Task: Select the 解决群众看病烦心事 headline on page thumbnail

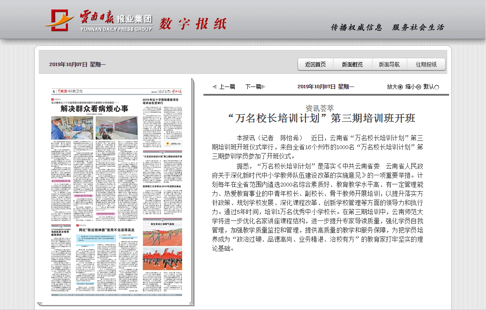Action: point(94,108)
